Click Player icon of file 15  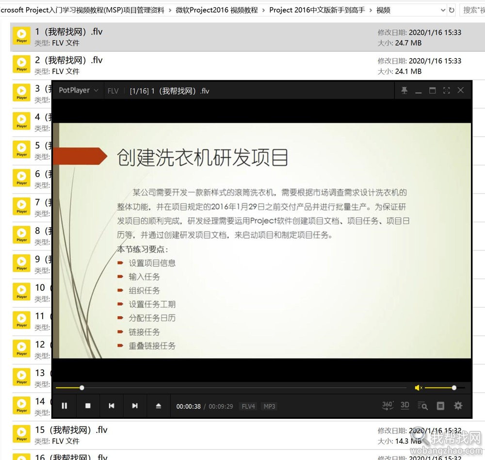coord(22,434)
